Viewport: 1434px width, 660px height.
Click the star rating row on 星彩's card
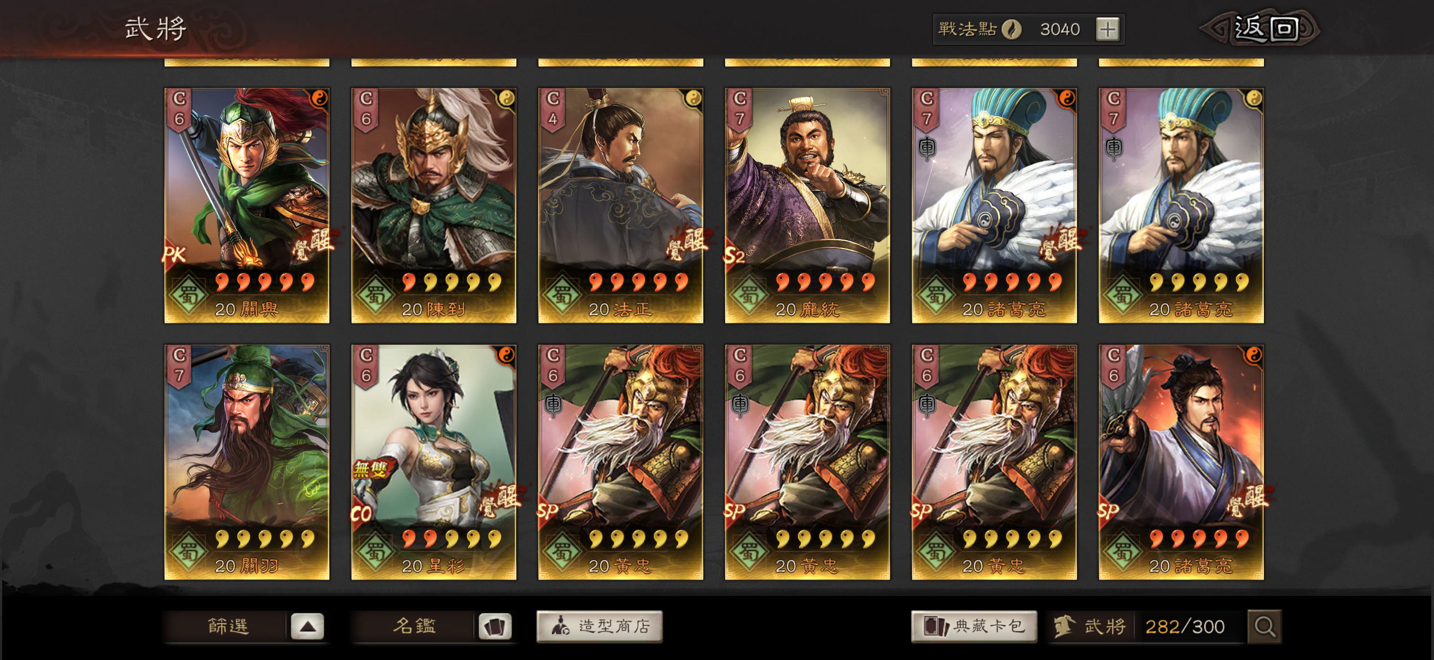click(x=451, y=538)
